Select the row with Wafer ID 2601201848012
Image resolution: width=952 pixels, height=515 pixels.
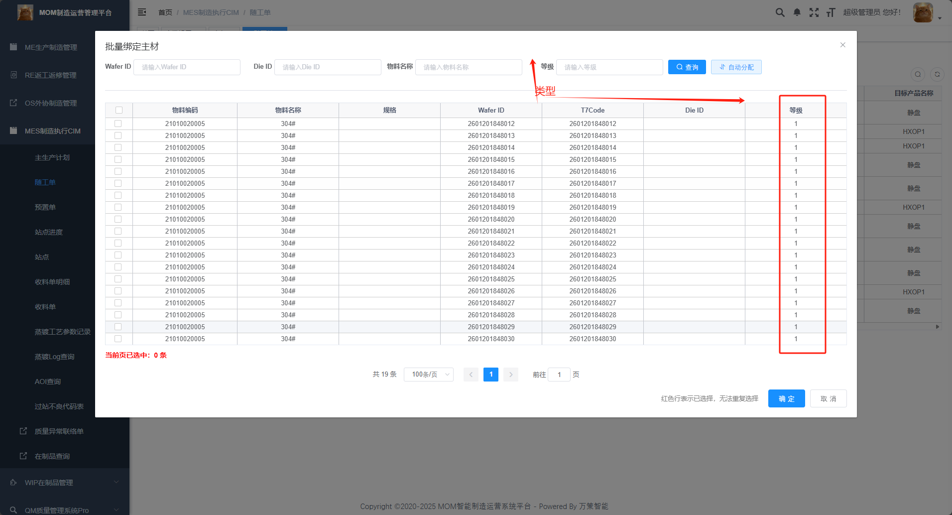coord(118,124)
